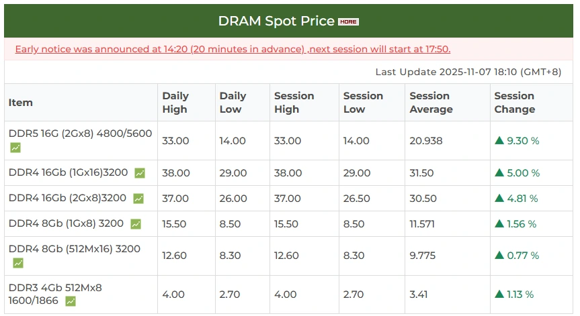Open chart icon for DDR3 4Gb 512Mx8
Viewport: 580px width, 316px height.
point(71,301)
